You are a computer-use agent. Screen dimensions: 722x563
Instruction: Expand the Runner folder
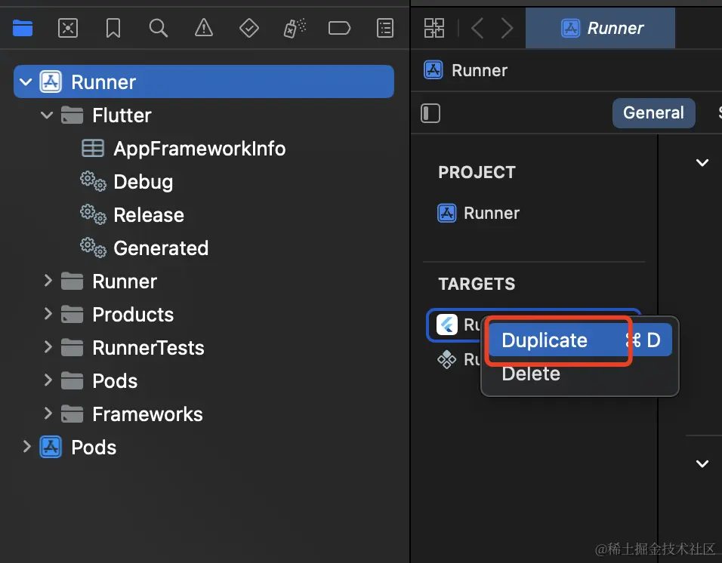(48, 281)
